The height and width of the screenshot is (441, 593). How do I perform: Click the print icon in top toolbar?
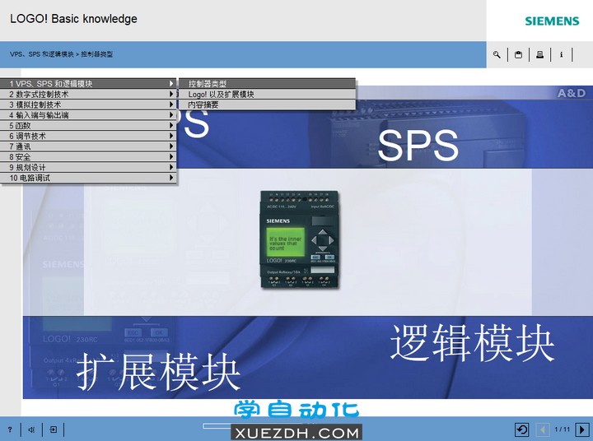tap(539, 55)
